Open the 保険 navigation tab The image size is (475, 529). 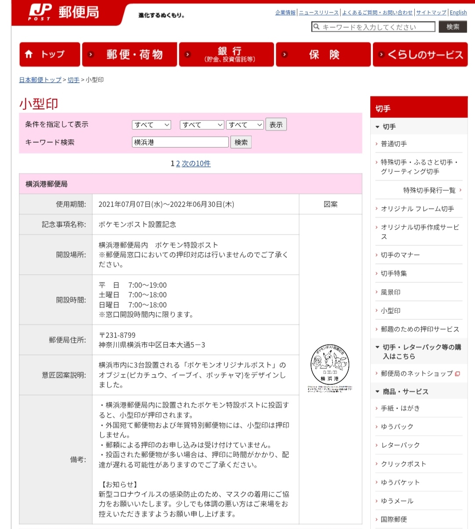click(323, 54)
